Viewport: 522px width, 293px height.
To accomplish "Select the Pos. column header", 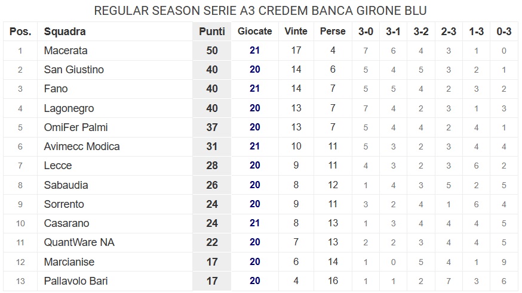I will [20, 32].
